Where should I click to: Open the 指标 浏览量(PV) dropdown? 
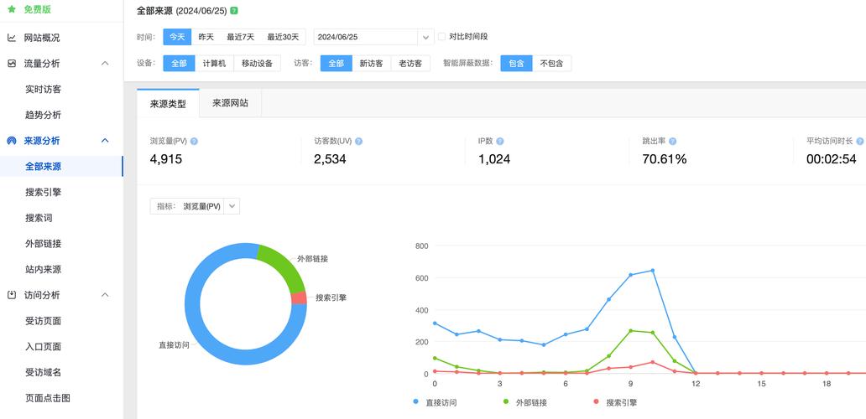(232, 206)
